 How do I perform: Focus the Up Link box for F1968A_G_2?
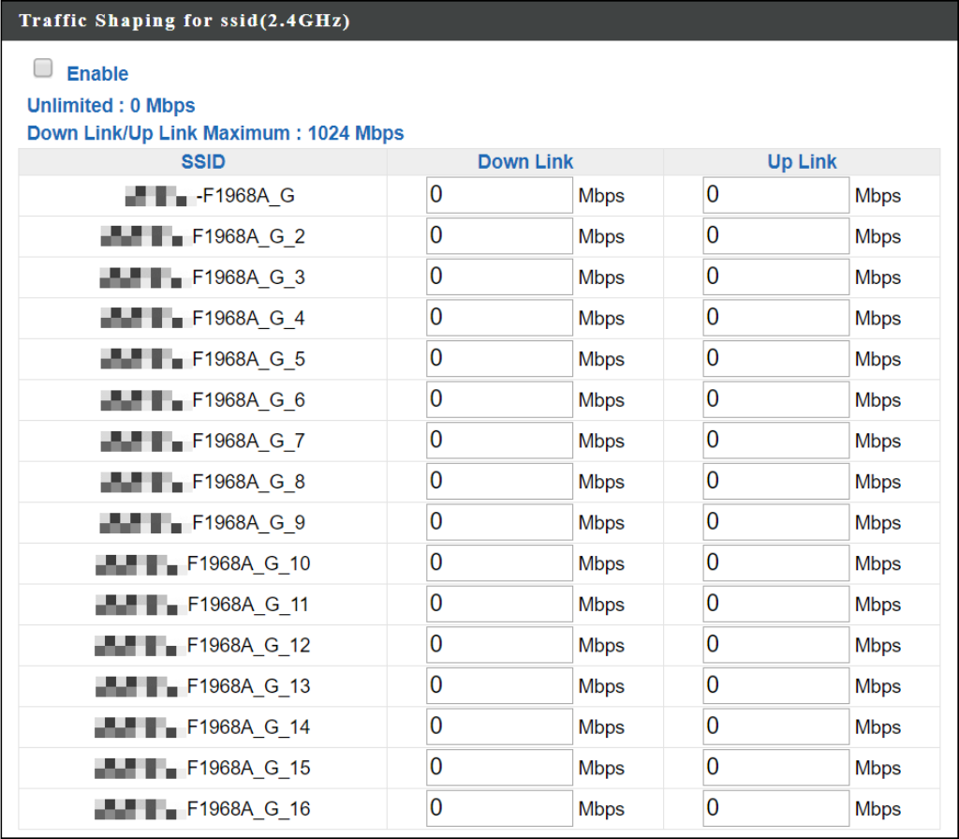point(775,236)
